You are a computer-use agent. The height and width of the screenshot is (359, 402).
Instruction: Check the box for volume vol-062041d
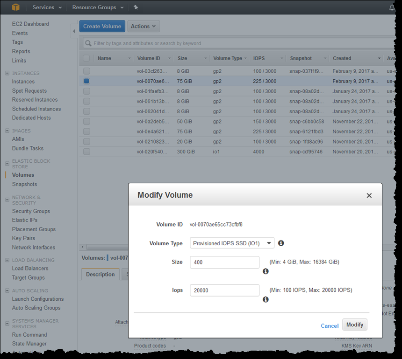pos(86,111)
